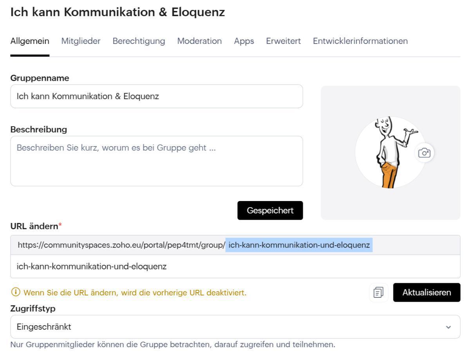Switch to the Apps tab
Screen dimensions: 470x353
pos(244,41)
